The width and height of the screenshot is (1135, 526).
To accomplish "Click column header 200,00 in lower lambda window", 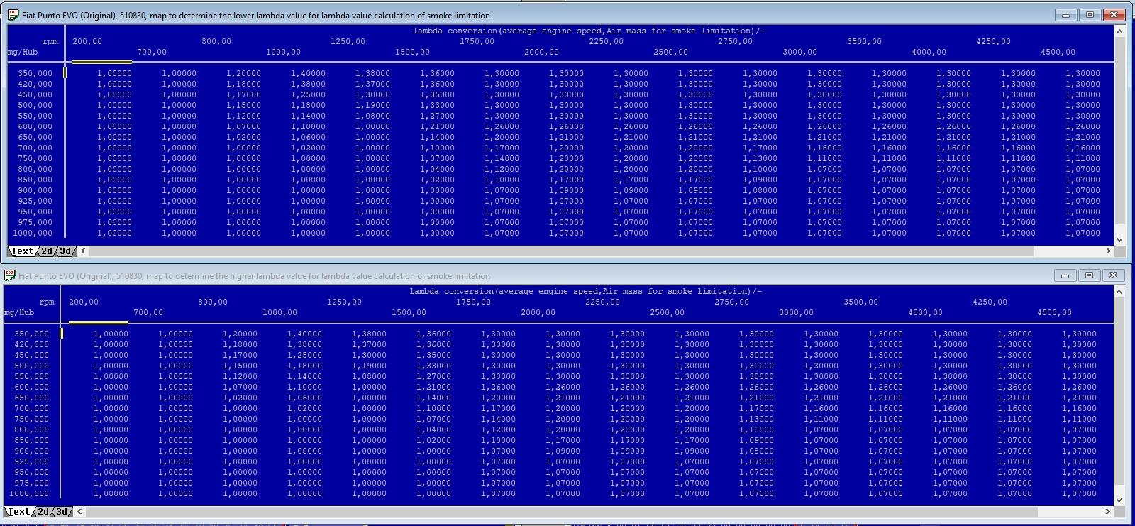I will (x=87, y=41).
